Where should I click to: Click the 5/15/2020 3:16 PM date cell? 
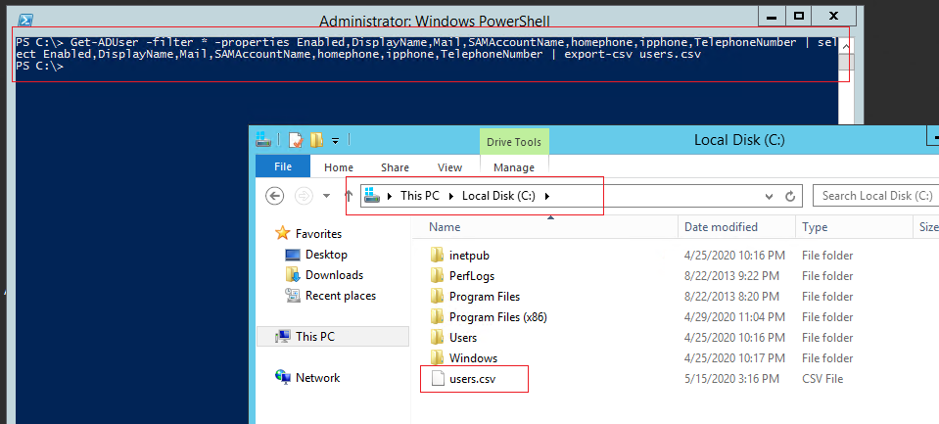731,379
